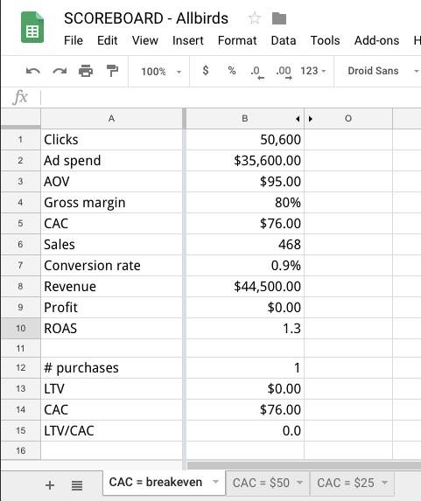Viewport: 421px width, 501px height.
Task: Select the Ad spend label cell
Action: coord(112,160)
